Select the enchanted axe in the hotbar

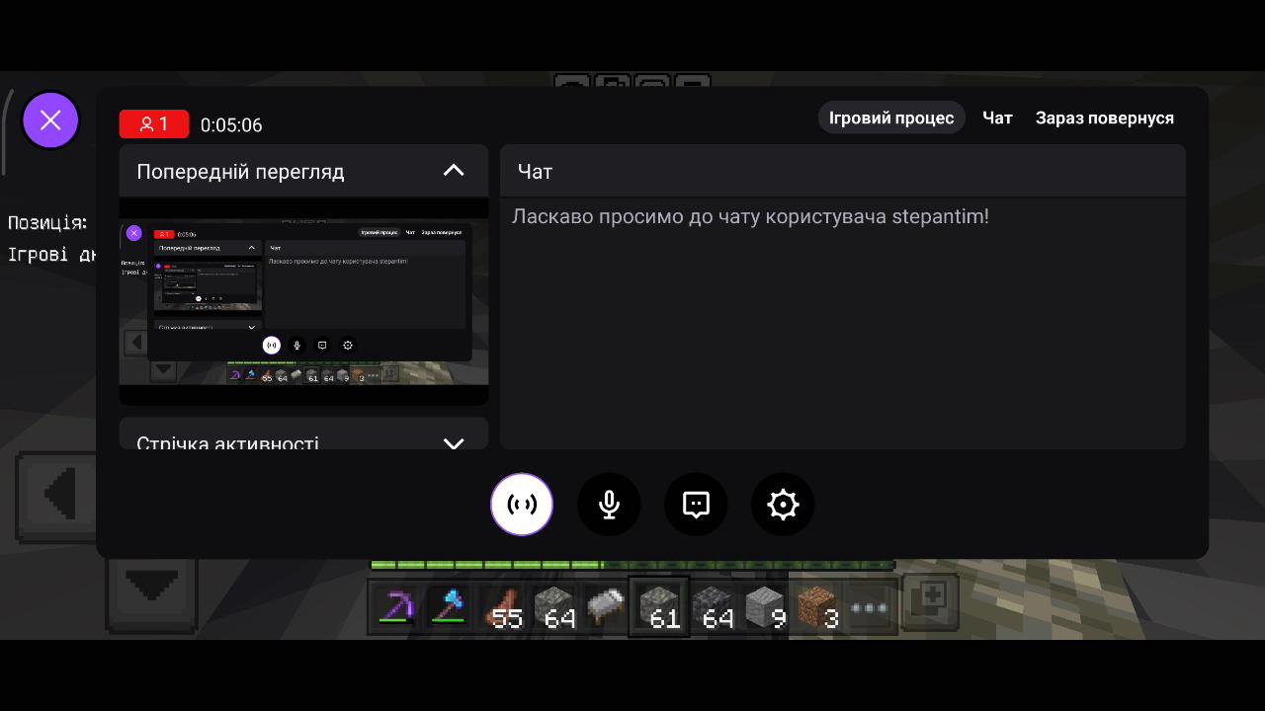click(451, 607)
